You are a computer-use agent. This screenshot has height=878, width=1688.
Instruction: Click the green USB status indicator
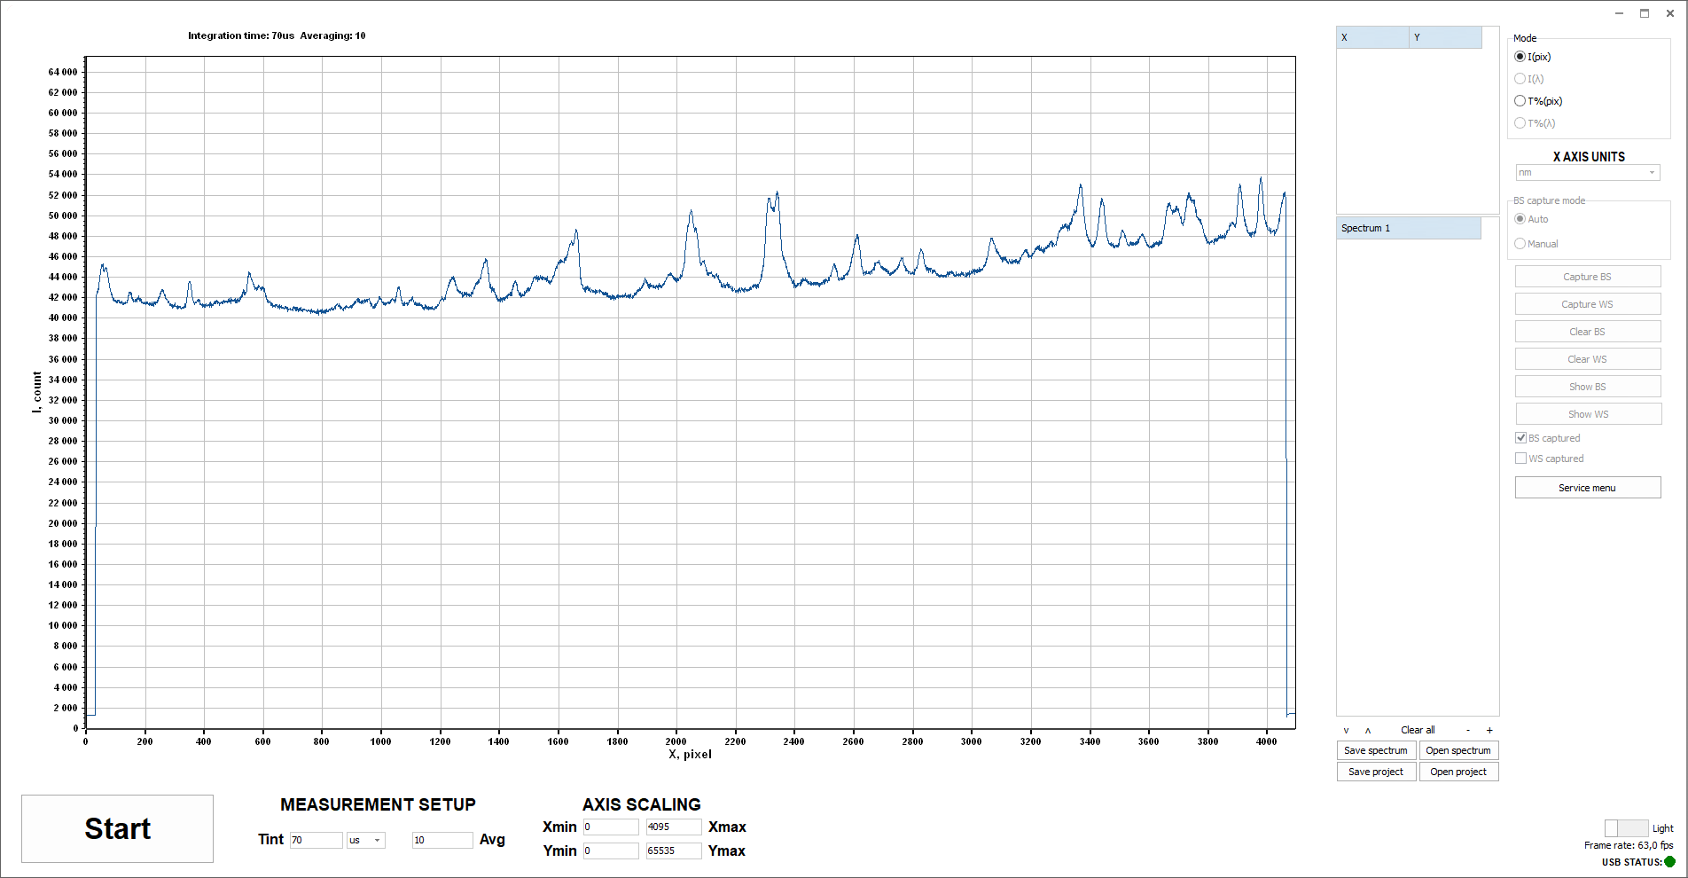pyautogui.click(x=1670, y=862)
